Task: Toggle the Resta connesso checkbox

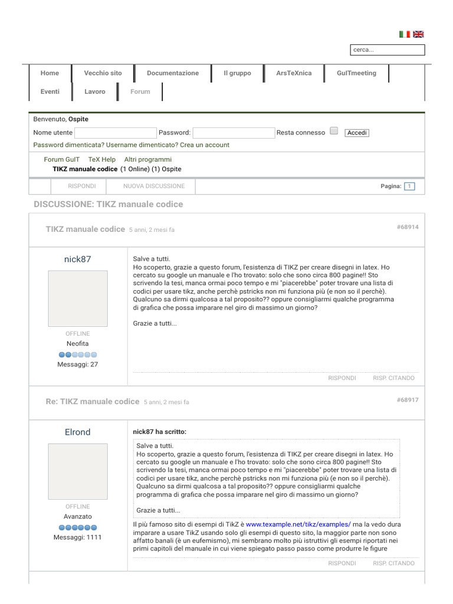Action: pos(334,132)
